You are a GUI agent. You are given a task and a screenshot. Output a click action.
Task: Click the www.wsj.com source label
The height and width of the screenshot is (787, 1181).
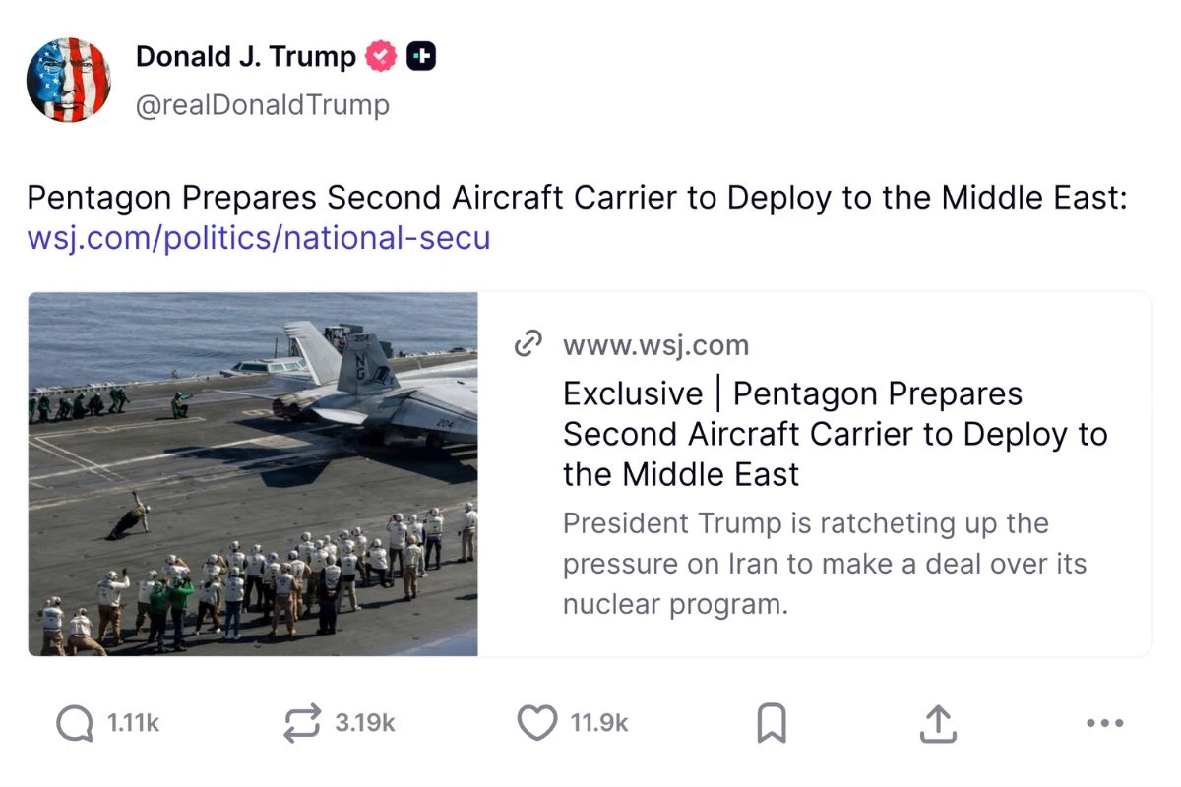click(x=655, y=345)
